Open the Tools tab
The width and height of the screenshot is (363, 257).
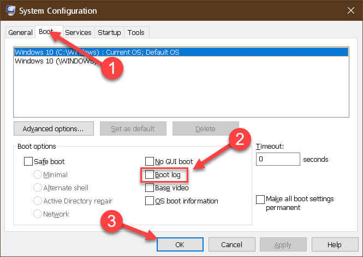point(136,32)
